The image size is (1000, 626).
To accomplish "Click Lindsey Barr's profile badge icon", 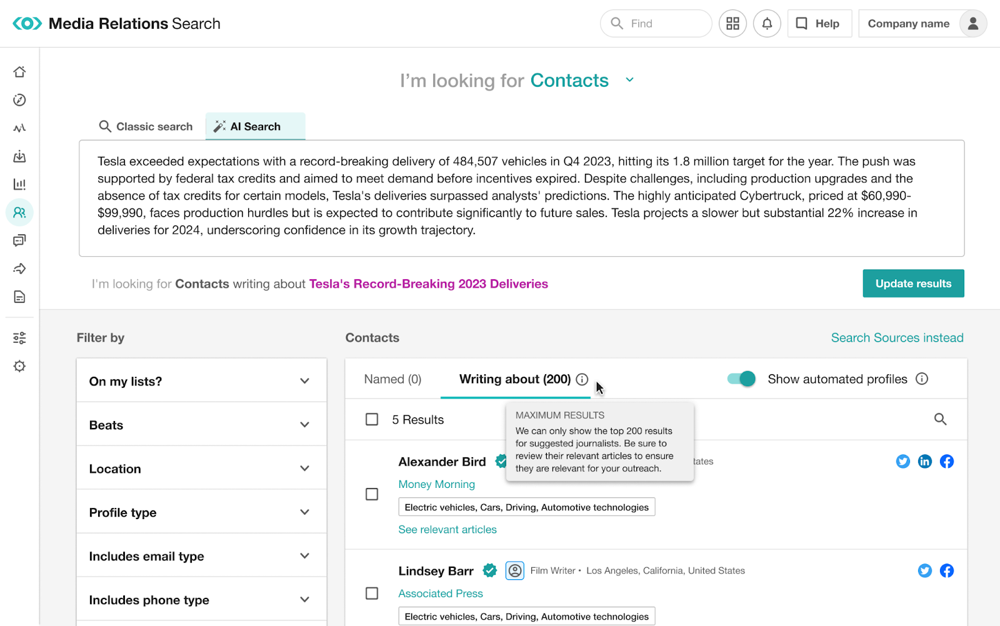I will click(514, 570).
